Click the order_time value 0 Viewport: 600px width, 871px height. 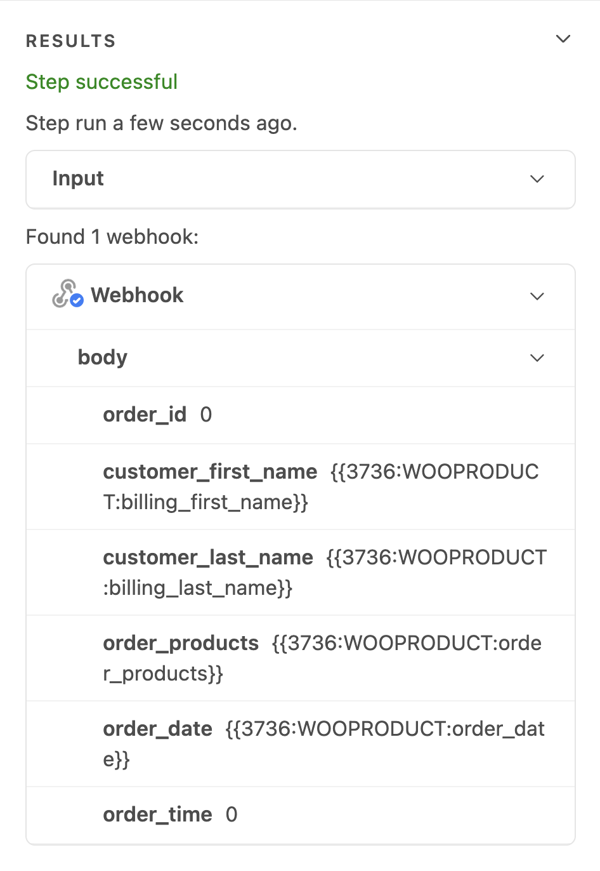click(232, 814)
